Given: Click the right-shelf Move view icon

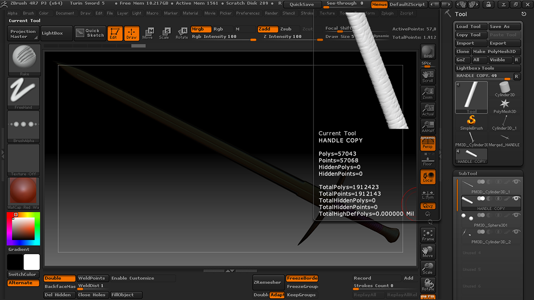Looking at the screenshot, I should point(428,252).
